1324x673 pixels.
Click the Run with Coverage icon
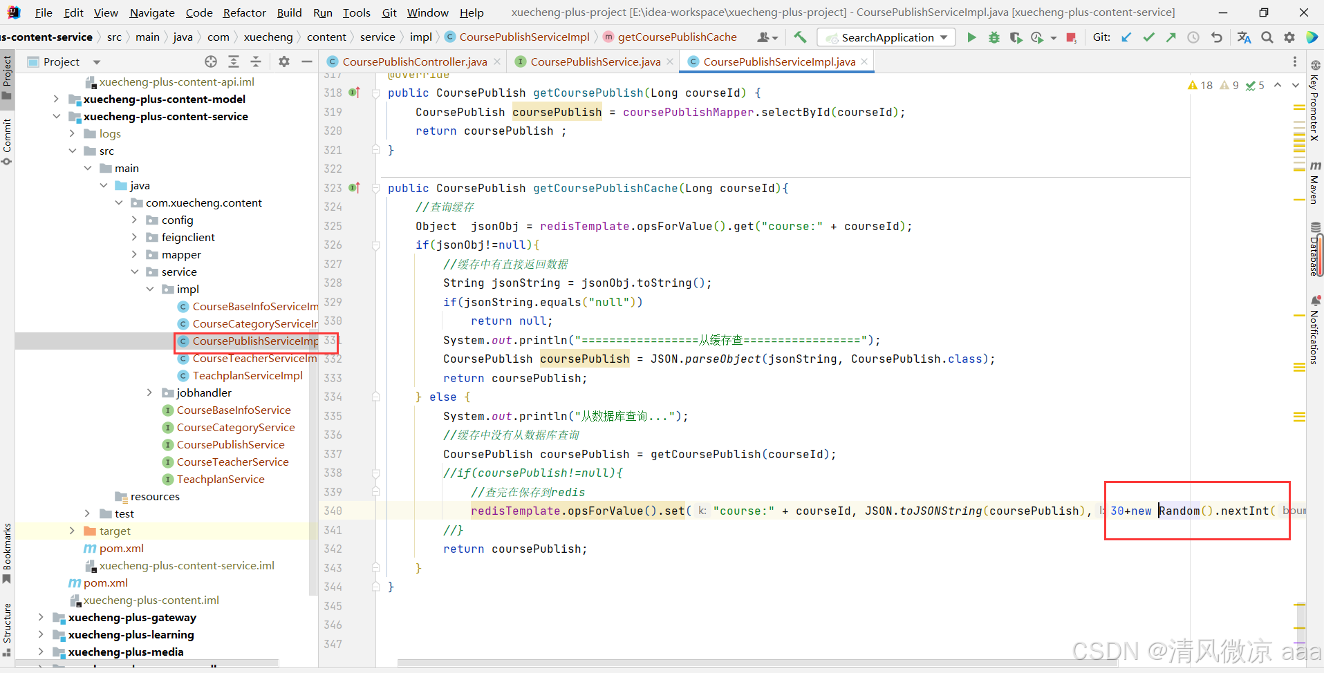coord(1016,37)
